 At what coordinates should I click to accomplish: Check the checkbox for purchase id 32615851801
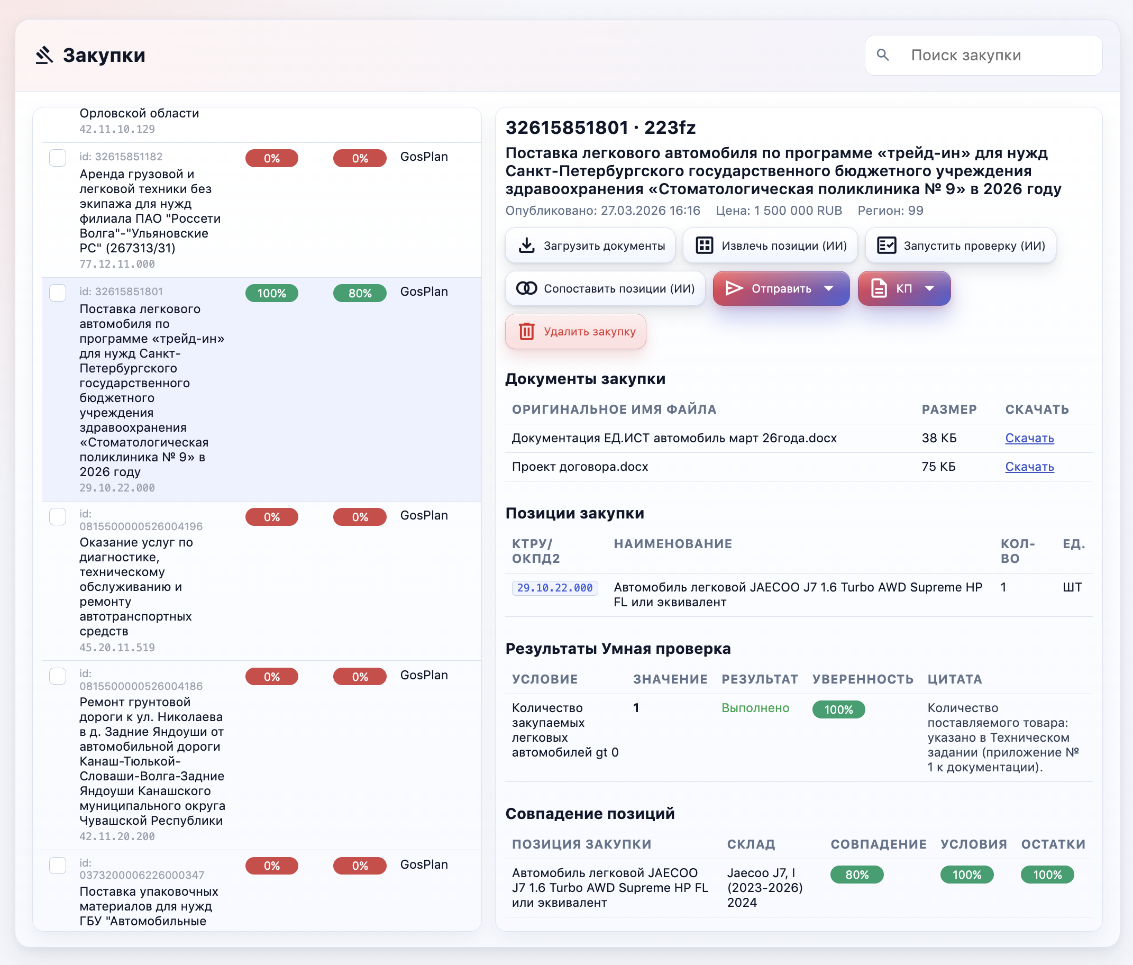tap(58, 293)
